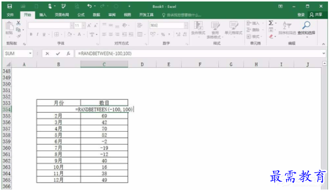Open the Undo history dropdown arrow
The height and width of the screenshot is (192, 330).
coord(94,6)
